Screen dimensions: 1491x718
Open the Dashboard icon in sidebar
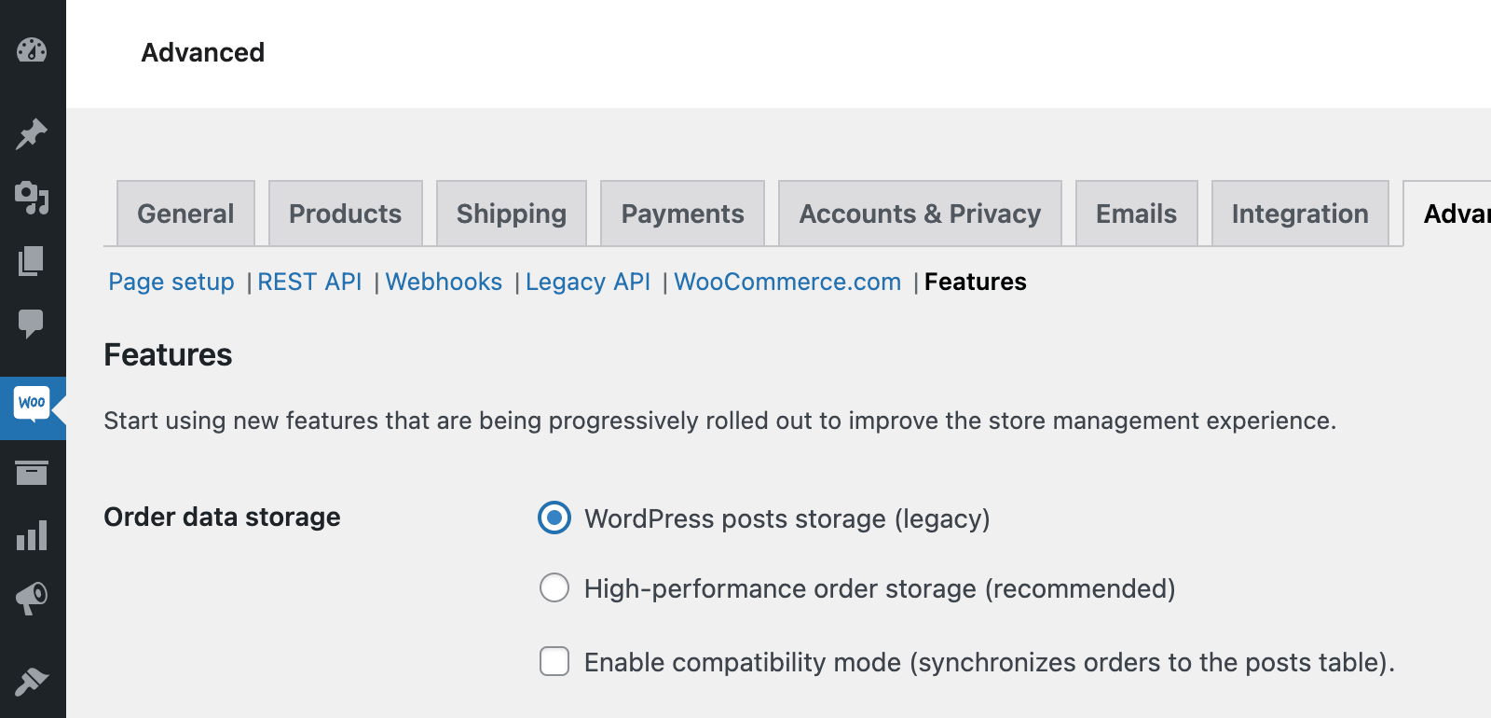point(32,50)
